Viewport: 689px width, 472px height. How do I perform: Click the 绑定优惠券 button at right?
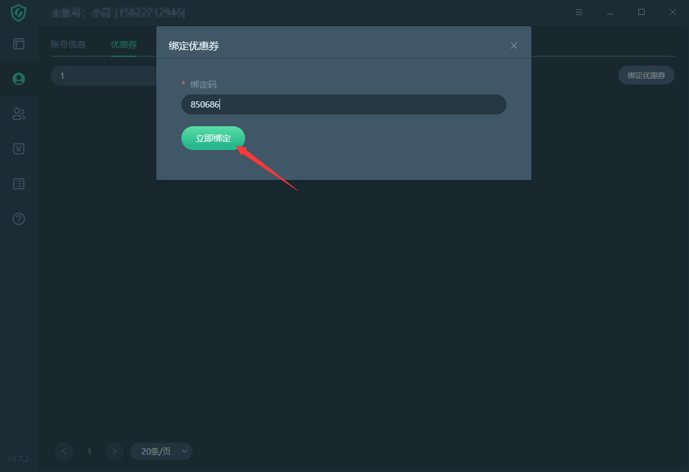pos(646,75)
